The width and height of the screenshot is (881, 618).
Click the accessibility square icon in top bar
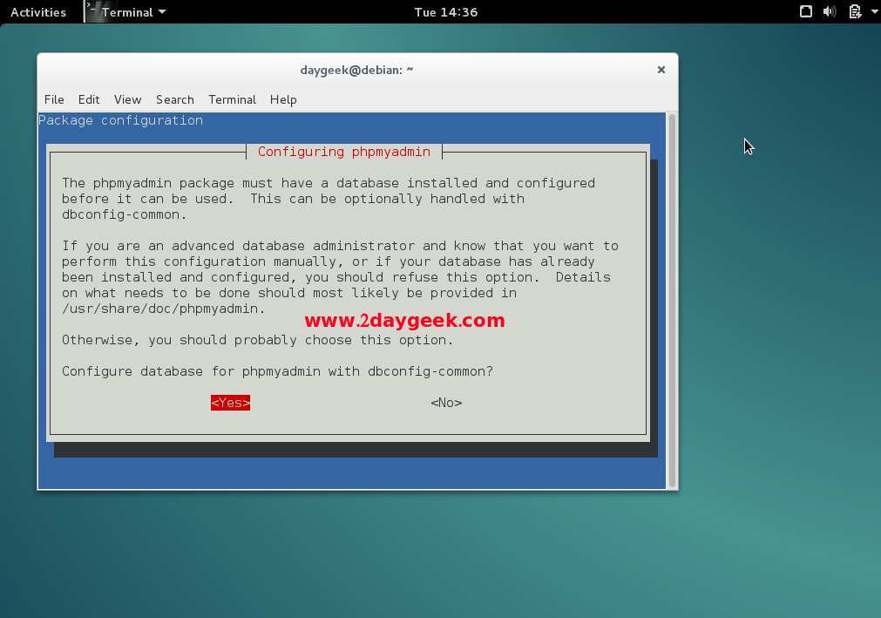tap(806, 11)
